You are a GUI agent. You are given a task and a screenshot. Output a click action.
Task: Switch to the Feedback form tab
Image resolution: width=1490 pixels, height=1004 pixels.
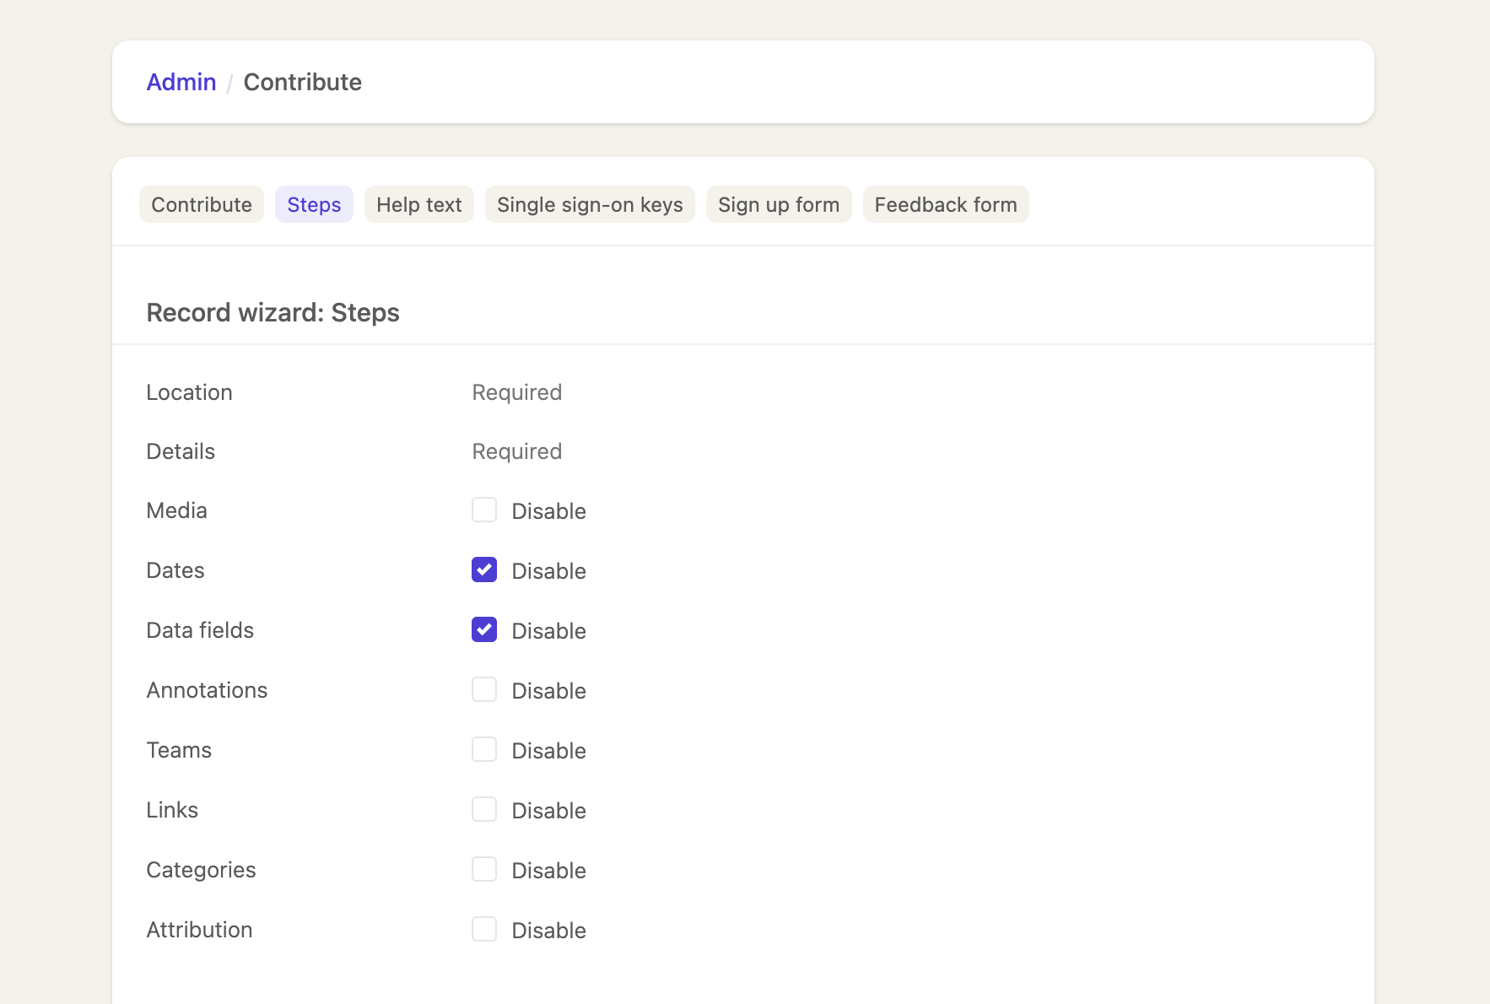pos(945,205)
